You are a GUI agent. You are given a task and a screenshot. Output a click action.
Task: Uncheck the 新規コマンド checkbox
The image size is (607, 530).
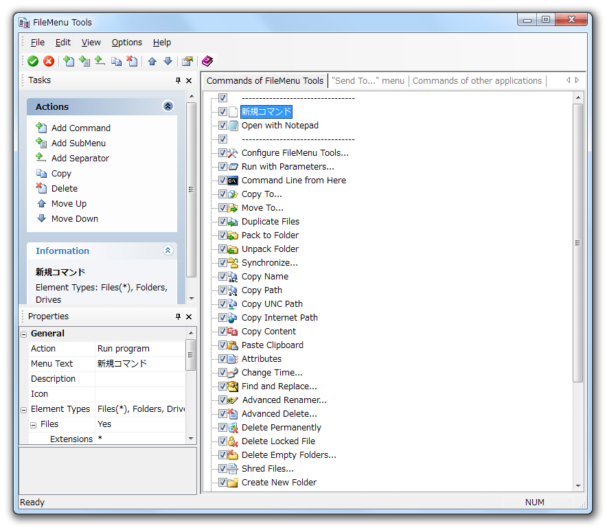pyautogui.click(x=222, y=112)
